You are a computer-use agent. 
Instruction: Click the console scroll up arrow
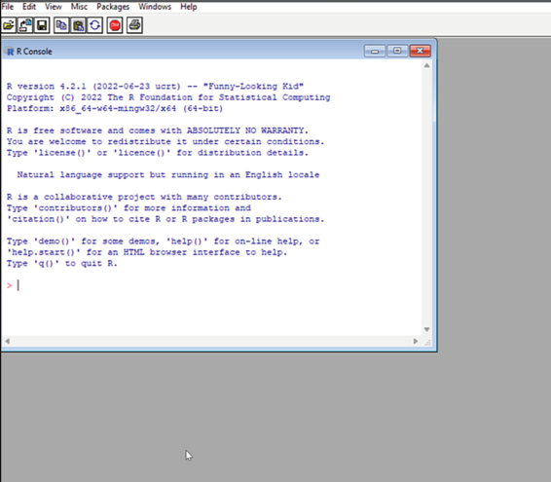click(x=426, y=66)
